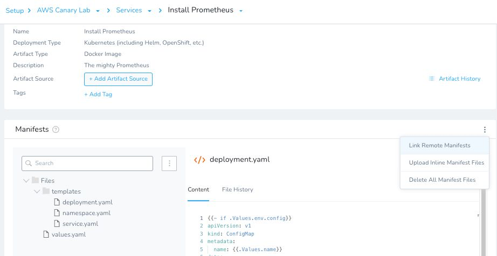Click the namespace.yaml file icon

(57, 212)
